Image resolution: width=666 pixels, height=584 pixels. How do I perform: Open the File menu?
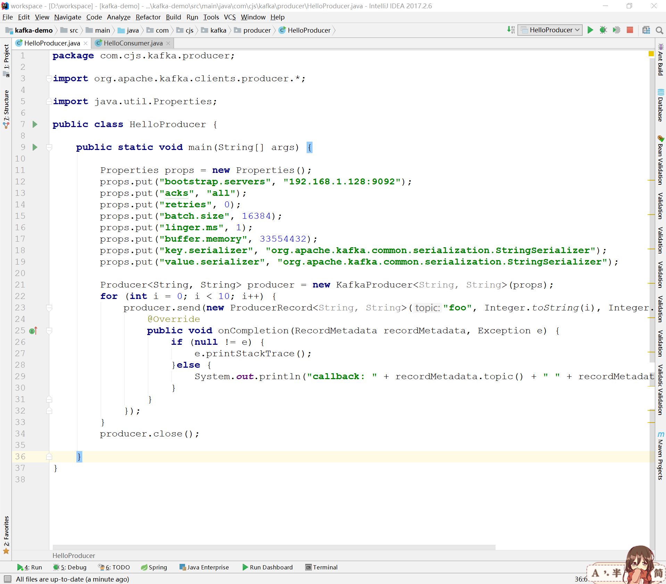7,17
